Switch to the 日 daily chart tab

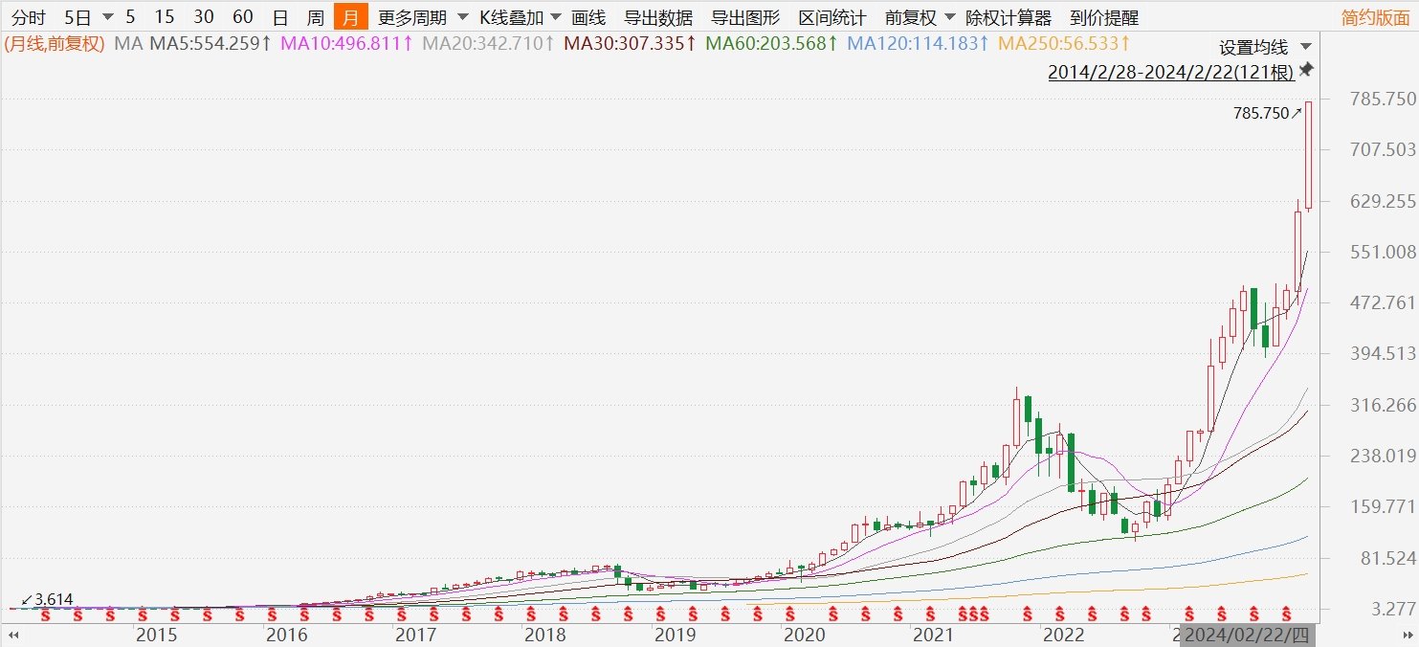tap(279, 17)
